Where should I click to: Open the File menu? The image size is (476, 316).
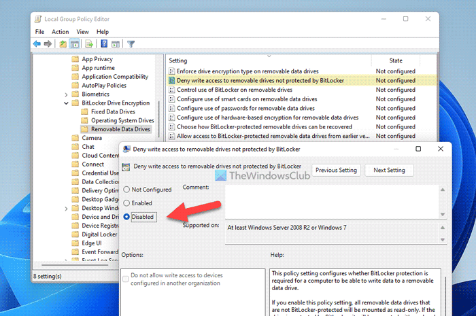(39, 32)
